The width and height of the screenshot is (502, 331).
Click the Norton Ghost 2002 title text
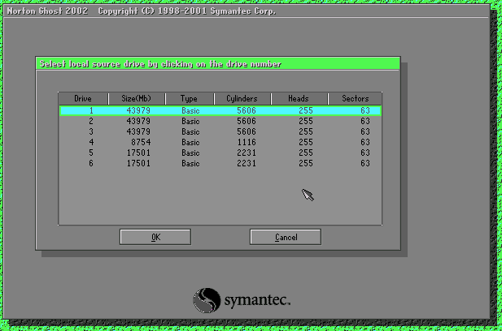[47, 11]
